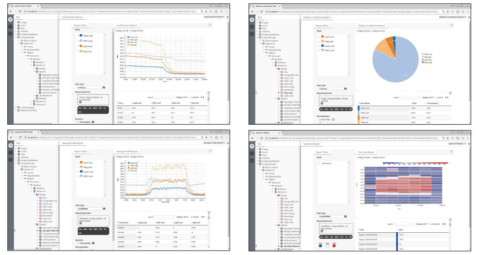This screenshot has height=255, width=477.
Task: Maximize the chart pane in Average Profile Report window
Action: click(x=210, y=151)
